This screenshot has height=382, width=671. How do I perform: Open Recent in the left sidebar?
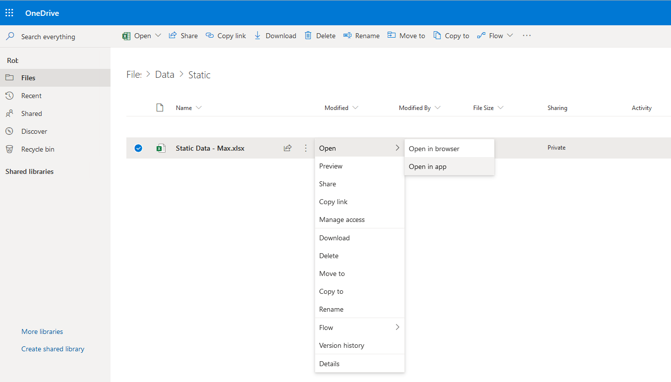tap(55, 96)
